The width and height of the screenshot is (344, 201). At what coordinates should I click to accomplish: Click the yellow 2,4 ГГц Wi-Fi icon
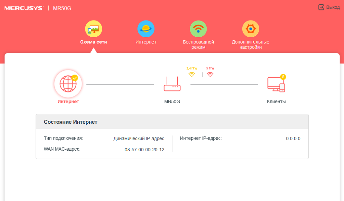pos(191,74)
